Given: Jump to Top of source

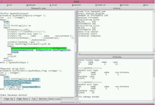Looking at the screenshot, I should [34, 99].
